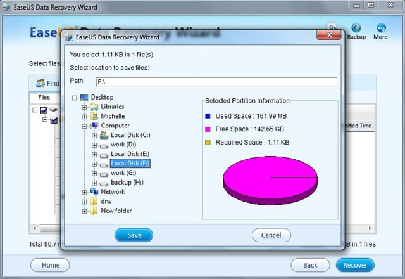Click the work (D:) drive icon
The width and height of the screenshot is (405, 279).
pyautogui.click(x=104, y=146)
